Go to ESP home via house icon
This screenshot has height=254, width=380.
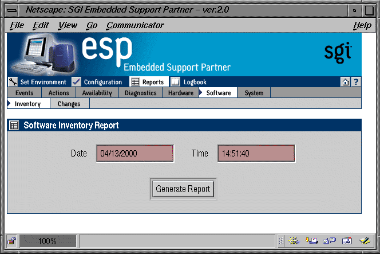pos(346,82)
